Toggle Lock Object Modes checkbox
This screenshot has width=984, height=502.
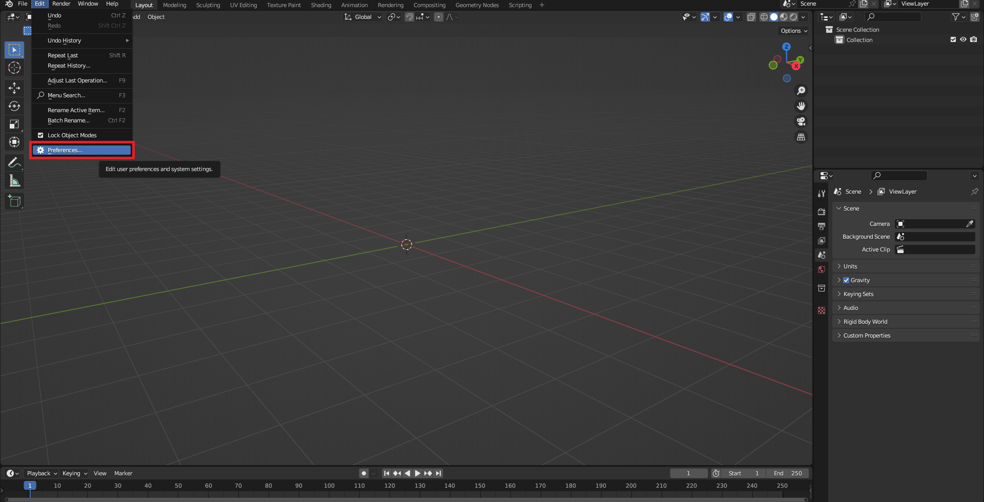pos(40,135)
